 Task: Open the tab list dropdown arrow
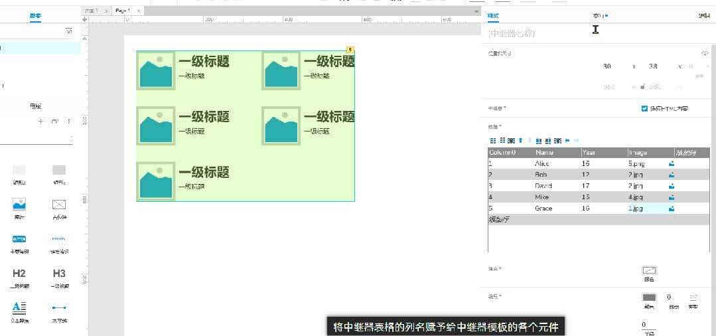tap(476, 11)
